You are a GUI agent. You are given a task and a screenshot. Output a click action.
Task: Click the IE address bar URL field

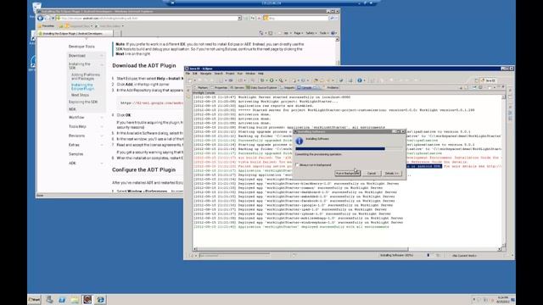point(149,18)
